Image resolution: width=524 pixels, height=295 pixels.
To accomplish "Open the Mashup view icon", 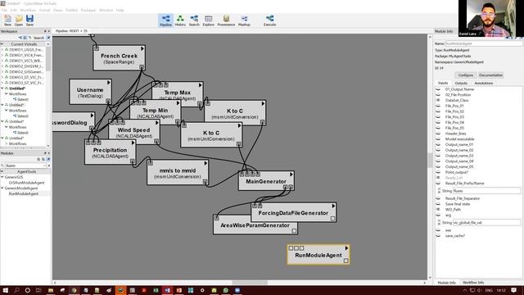I will pos(244,20).
